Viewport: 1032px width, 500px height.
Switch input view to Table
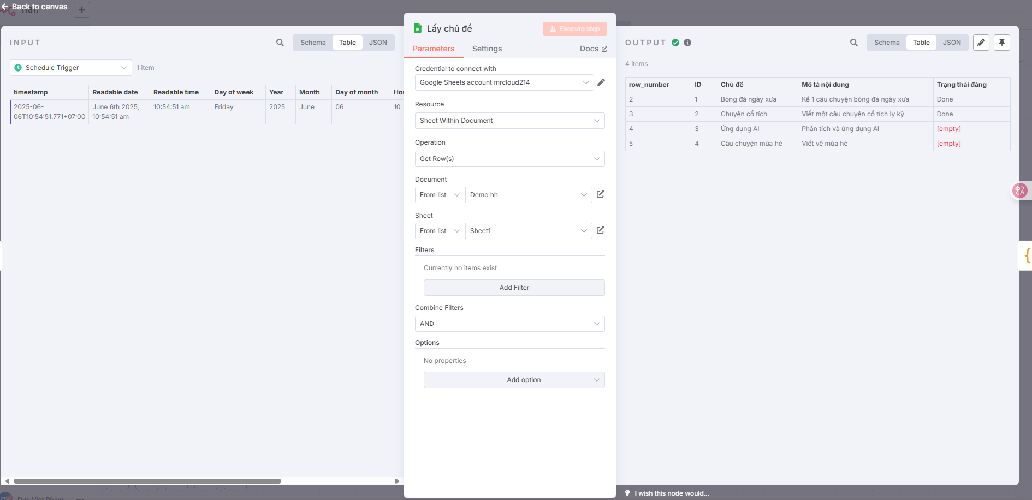[347, 43]
